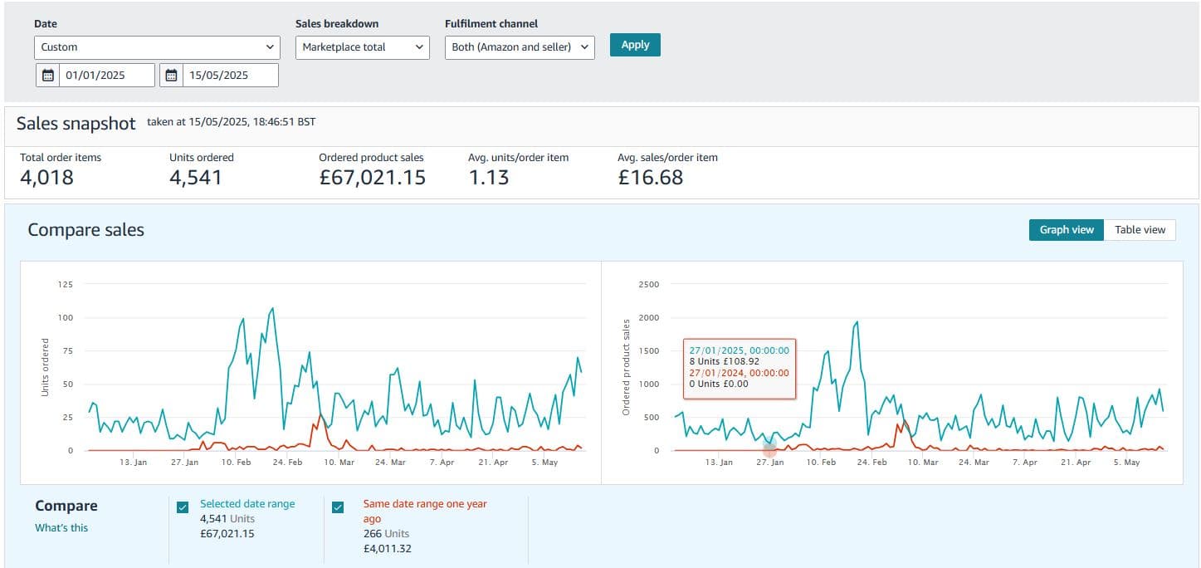Switch to Table view
The image size is (1201, 568).
[x=1140, y=230]
